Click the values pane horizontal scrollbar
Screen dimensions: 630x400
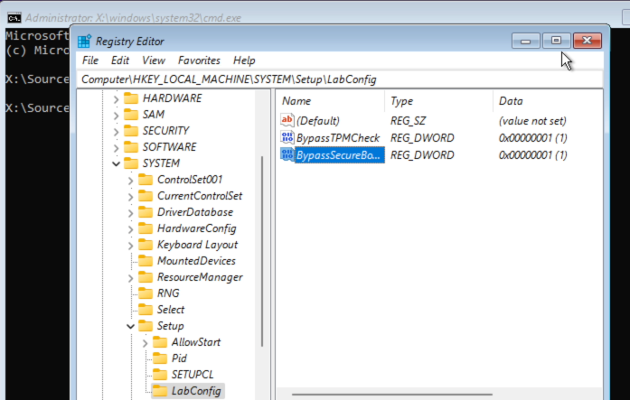point(391,395)
